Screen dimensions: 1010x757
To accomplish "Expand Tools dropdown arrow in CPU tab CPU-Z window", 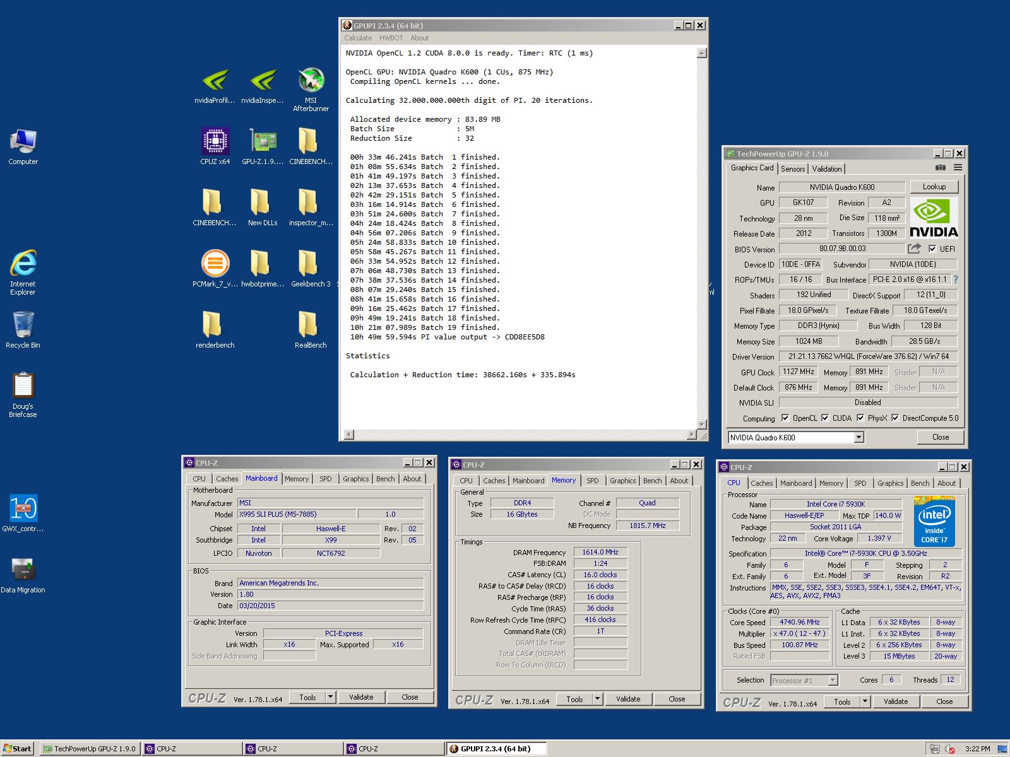I will pyautogui.click(x=865, y=701).
